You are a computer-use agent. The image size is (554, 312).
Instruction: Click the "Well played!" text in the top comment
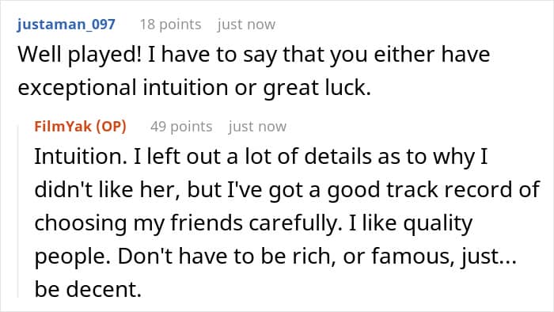point(79,55)
